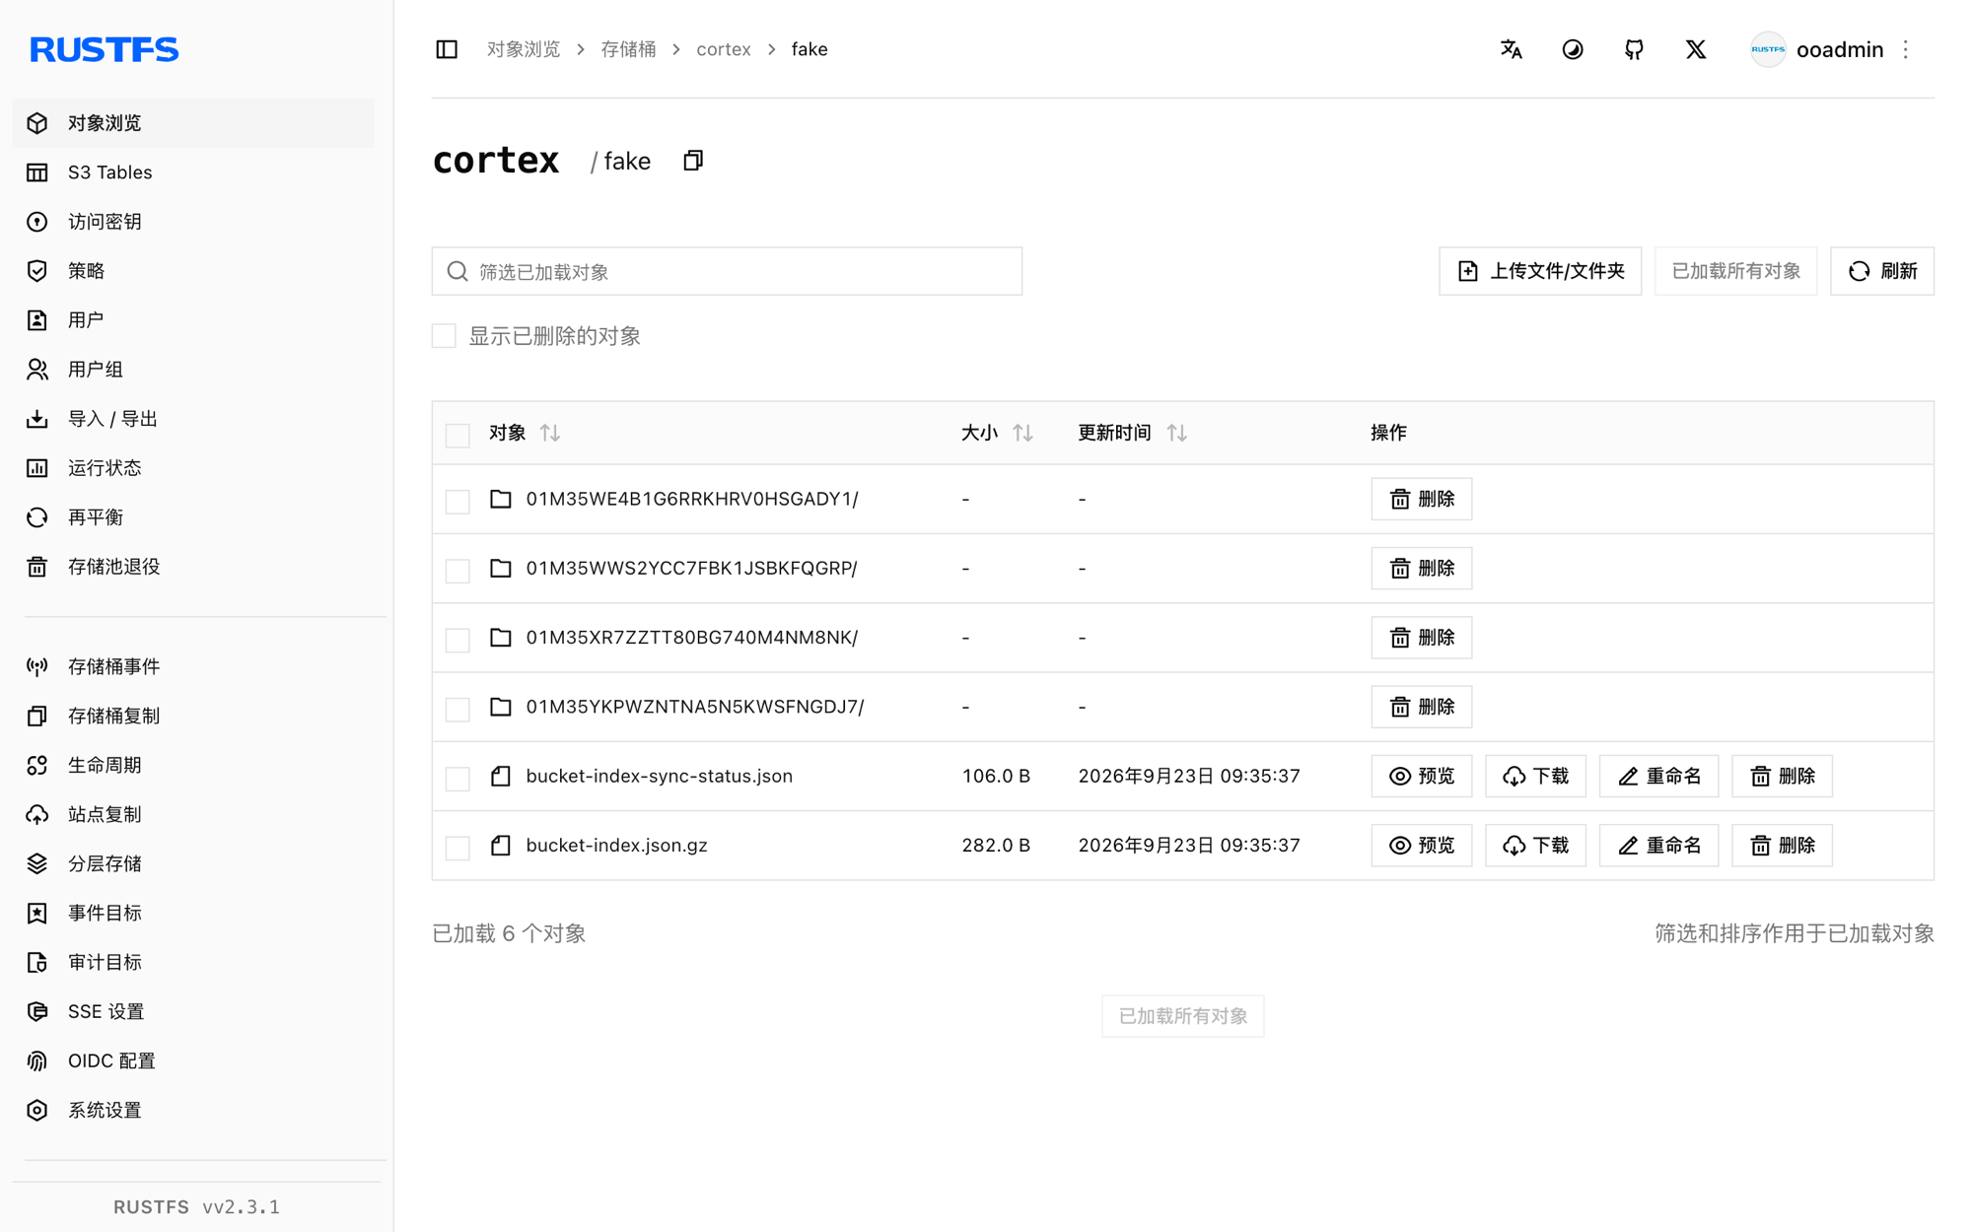This screenshot has height=1232, width=1972.
Task: Open 生命周期 in sidebar
Action: pos(193,765)
